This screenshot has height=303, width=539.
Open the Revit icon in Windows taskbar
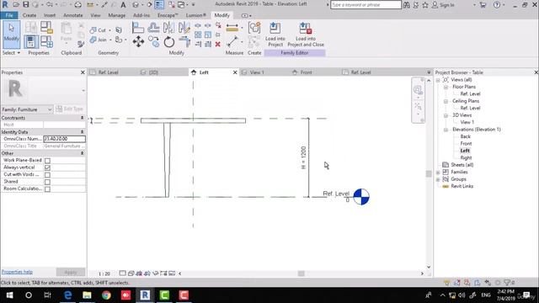tap(145, 295)
